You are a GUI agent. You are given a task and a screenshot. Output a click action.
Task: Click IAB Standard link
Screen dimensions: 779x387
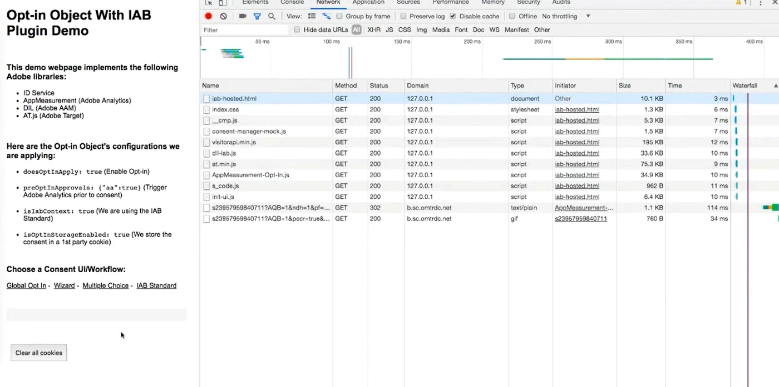(x=156, y=286)
